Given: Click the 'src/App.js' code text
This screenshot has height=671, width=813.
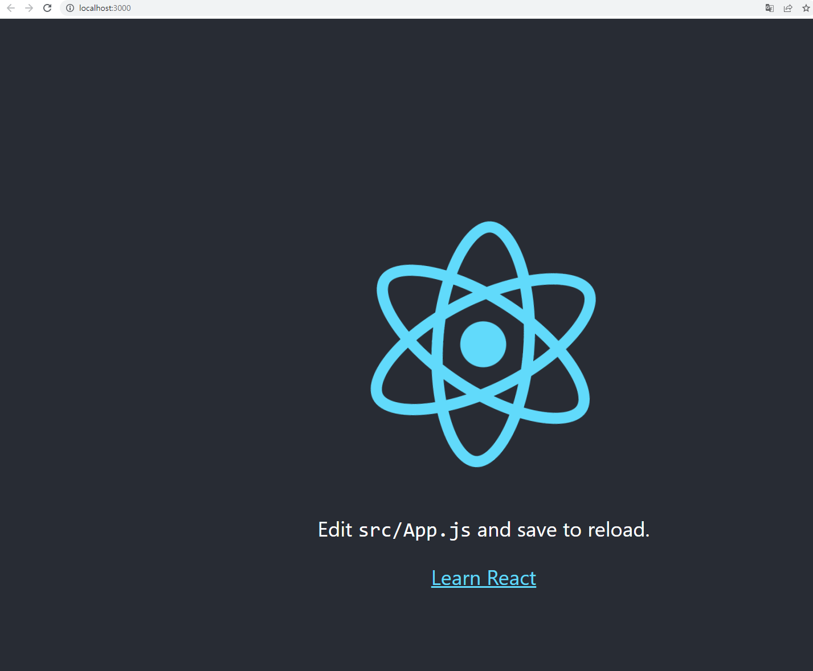Looking at the screenshot, I should tap(415, 530).
